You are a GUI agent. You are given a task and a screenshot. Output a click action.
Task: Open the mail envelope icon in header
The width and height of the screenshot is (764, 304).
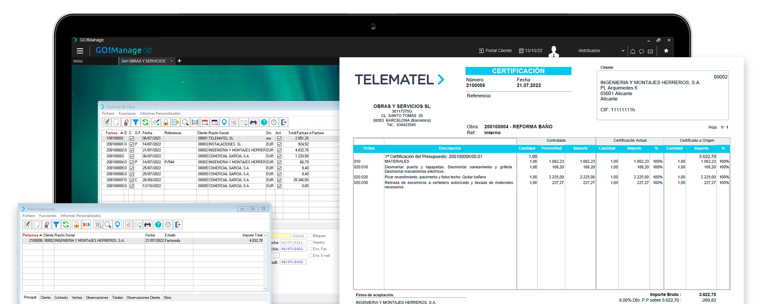pos(650,51)
